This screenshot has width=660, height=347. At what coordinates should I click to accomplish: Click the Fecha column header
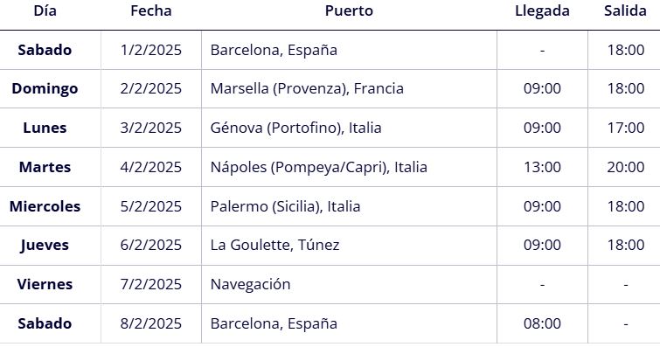151,11
